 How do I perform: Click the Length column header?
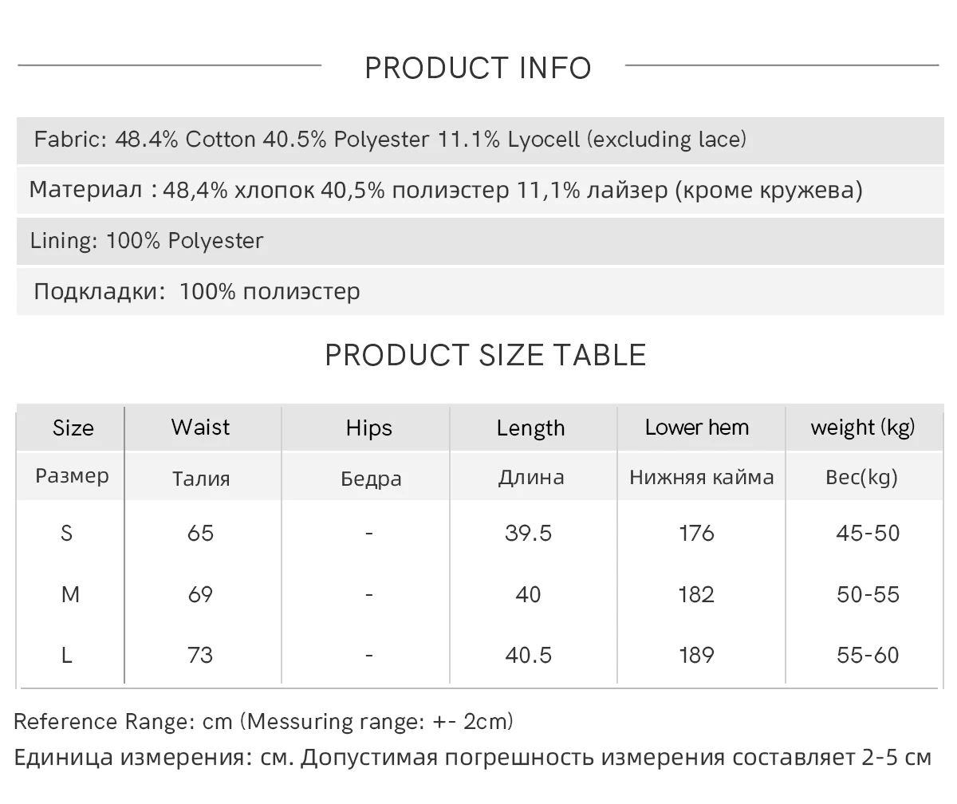click(x=530, y=428)
